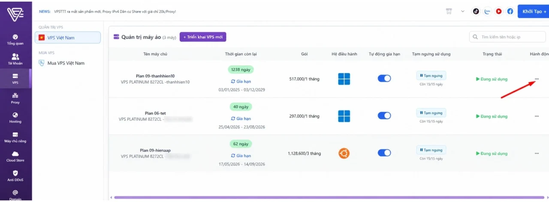The image size is (549, 202).
Task: Click Triển khai VPS mới button
Action: [x=203, y=37]
